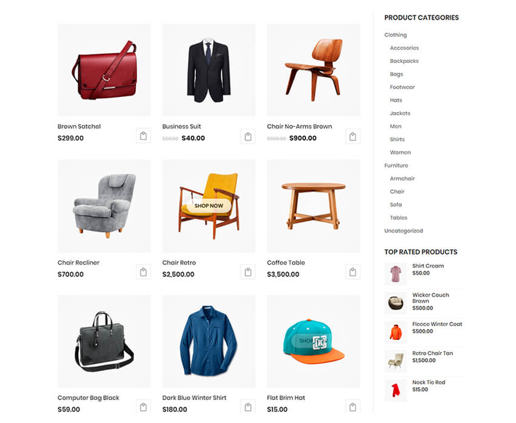Go to the Armchair subcategory
The height and width of the screenshot is (423, 516).
402,179
